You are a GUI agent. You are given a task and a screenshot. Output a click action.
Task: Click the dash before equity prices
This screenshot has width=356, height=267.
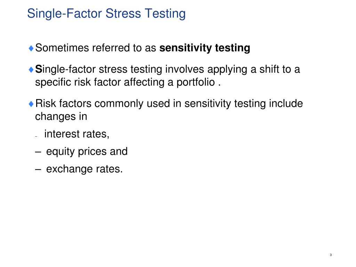click(38, 152)
